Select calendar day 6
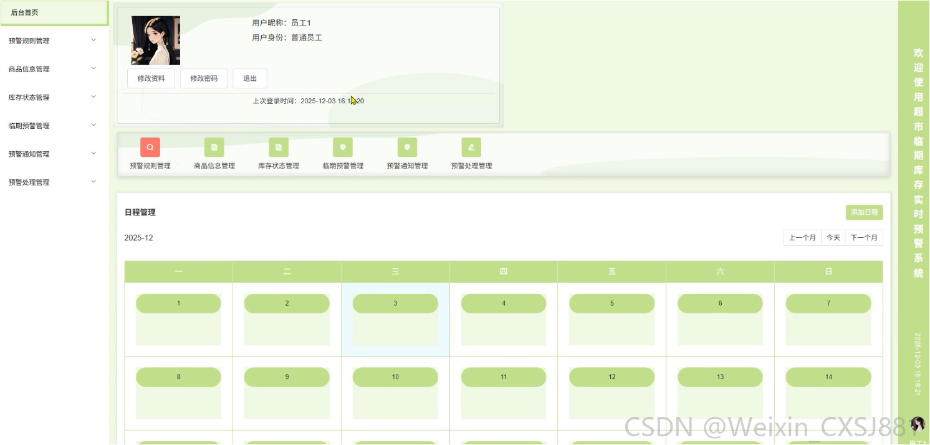This screenshot has height=445, width=930. tap(720, 304)
